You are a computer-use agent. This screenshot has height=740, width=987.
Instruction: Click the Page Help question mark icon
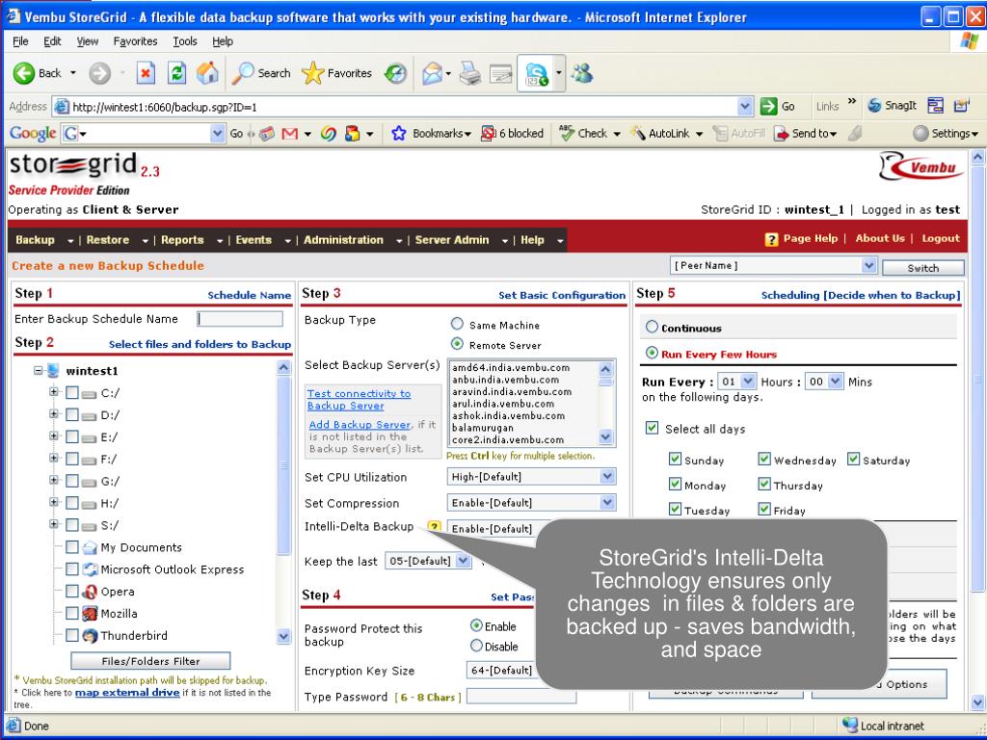pos(771,239)
